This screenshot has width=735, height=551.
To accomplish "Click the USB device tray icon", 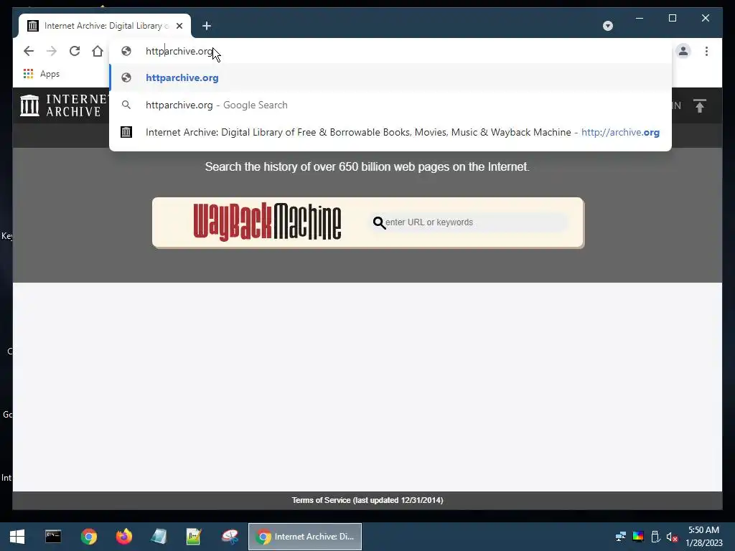I will 656,537.
